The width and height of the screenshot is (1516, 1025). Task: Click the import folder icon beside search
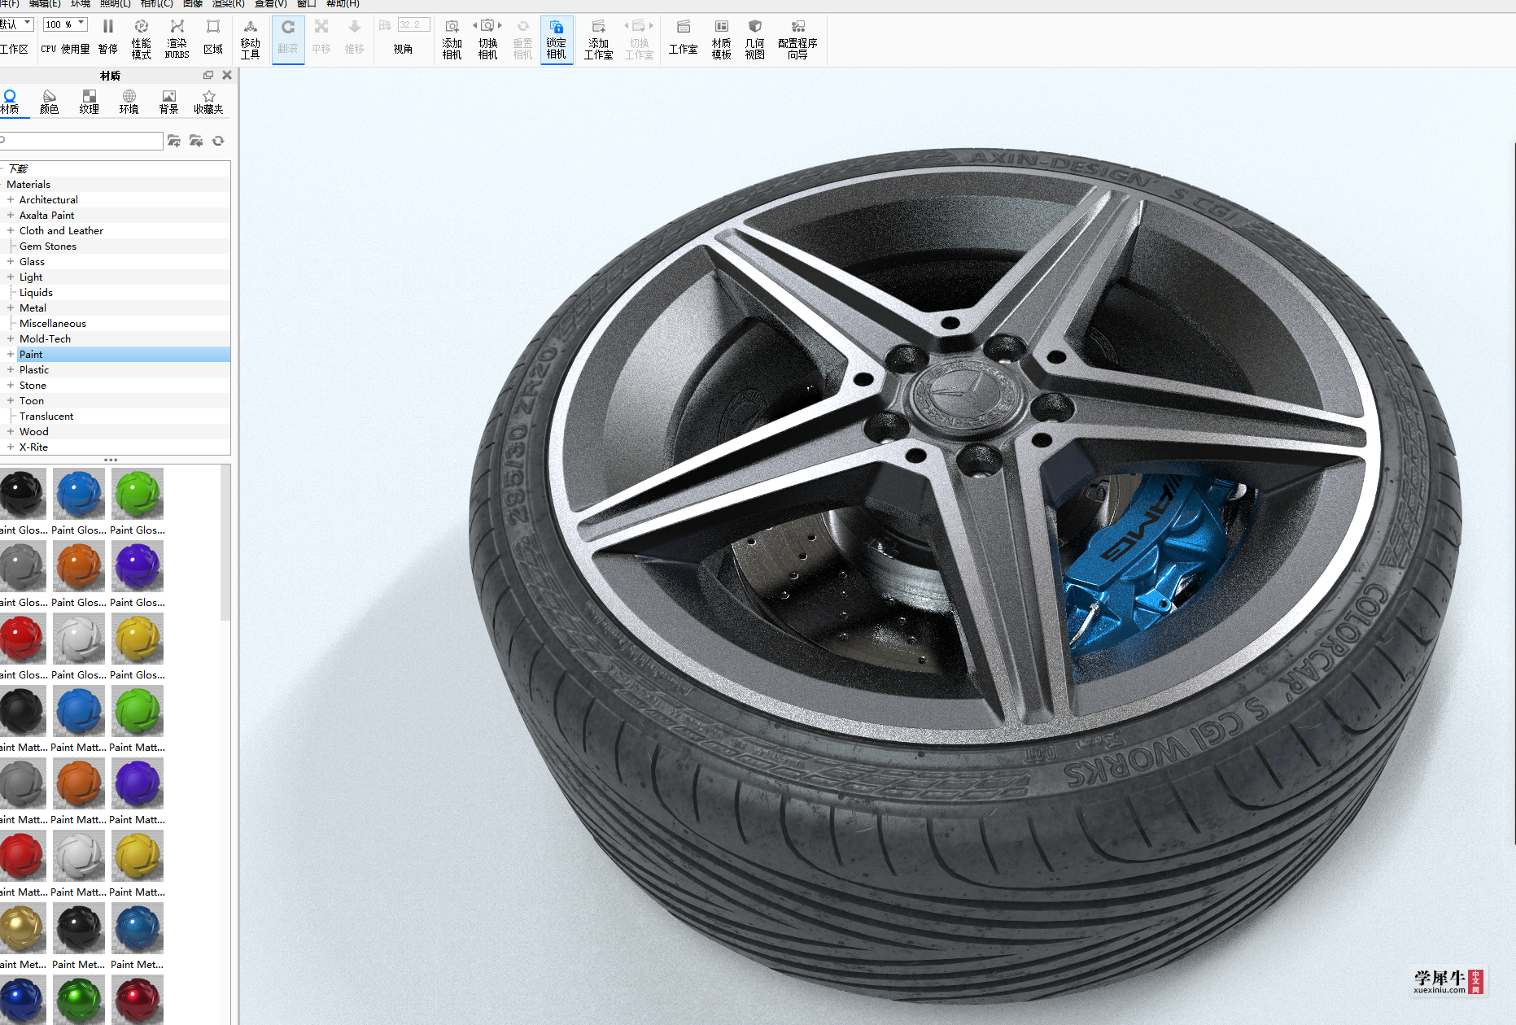[x=196, y=141]
